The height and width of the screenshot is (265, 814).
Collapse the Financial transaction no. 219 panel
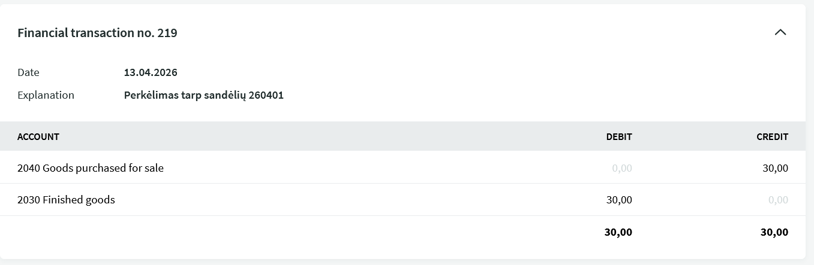(780, 32)
